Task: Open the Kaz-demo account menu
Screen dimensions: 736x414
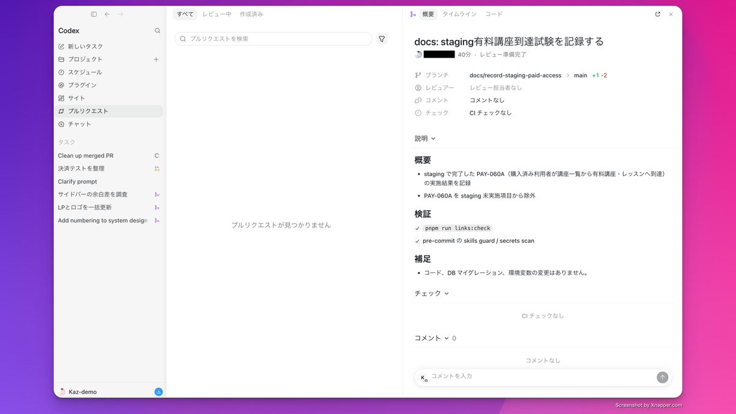Action: (79, 392)
